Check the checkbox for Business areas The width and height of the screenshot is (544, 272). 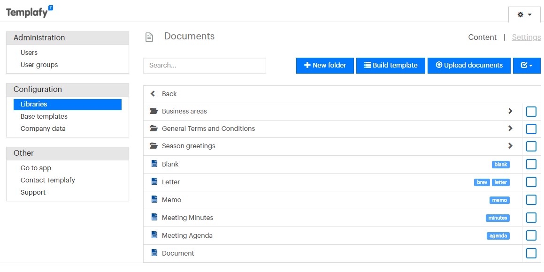pos(531,111)
